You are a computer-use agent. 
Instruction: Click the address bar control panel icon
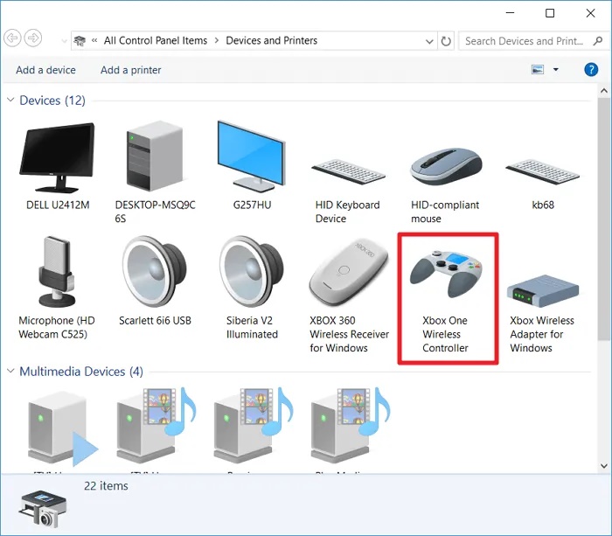click(x=80, y=40)
